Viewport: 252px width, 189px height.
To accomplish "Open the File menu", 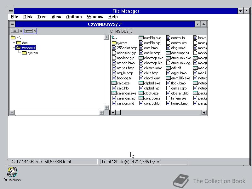I will pos(14,17).
